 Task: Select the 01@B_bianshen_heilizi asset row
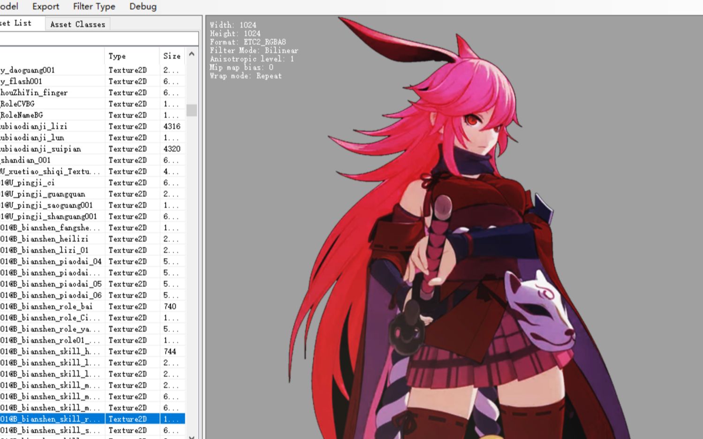[x=92, y=239]
